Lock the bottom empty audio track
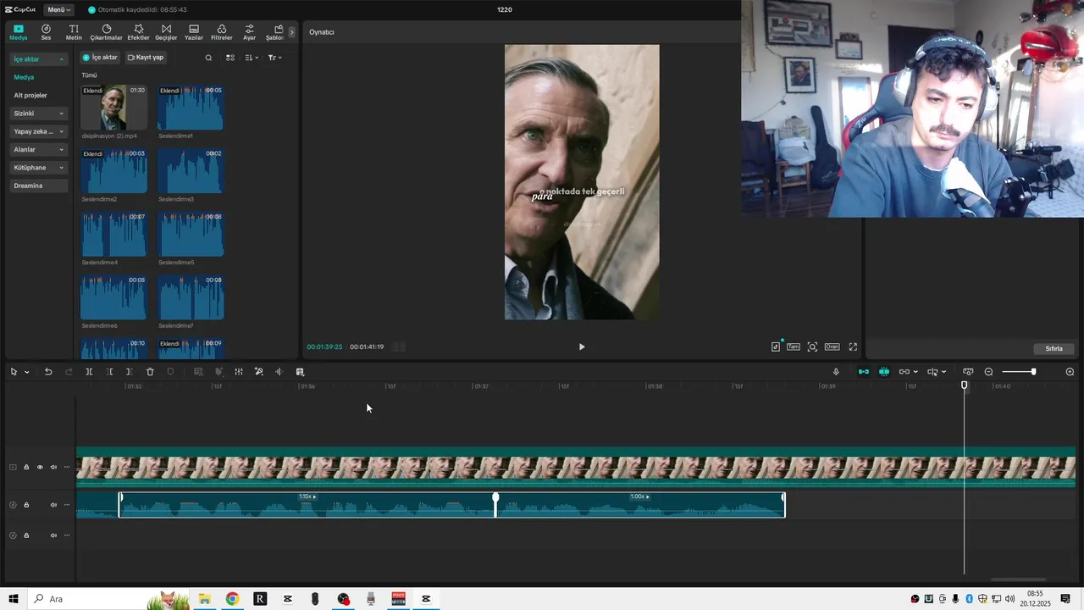Viewport: 1084px width, 610px height. [26, 535]
